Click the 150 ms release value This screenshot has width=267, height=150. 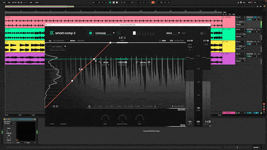(143, 62)
